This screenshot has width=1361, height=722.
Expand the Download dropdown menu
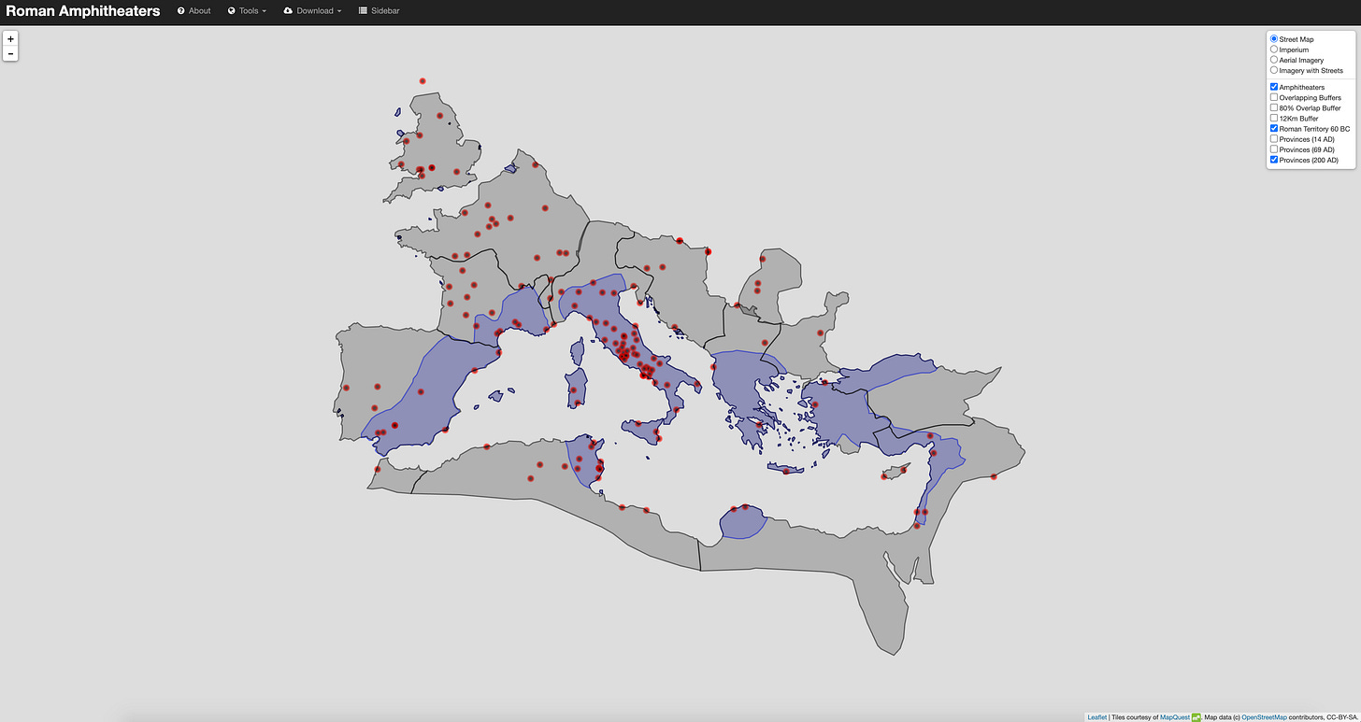click(313, 11)
